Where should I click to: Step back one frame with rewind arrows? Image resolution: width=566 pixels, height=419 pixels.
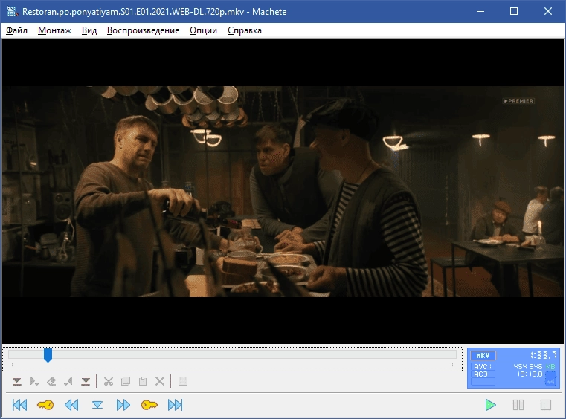click(x=71, y=405)
